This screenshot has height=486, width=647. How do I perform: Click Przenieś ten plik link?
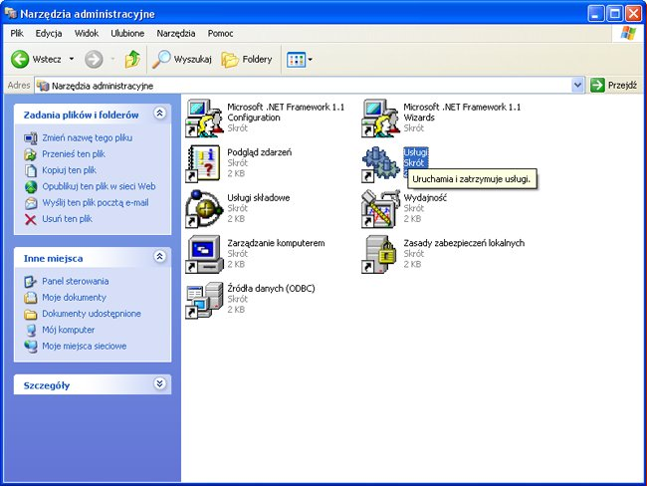[74, 154]
